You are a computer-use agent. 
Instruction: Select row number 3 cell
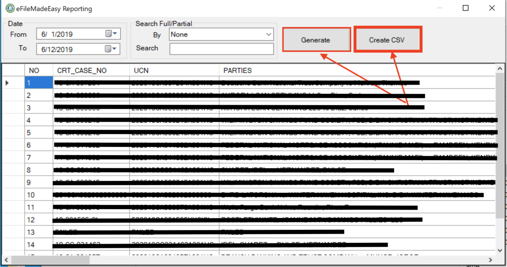tap(39, 108)
